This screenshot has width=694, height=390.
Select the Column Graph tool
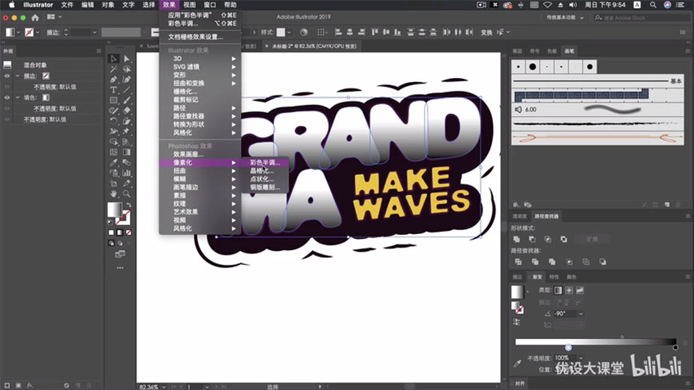coord(127,173)
